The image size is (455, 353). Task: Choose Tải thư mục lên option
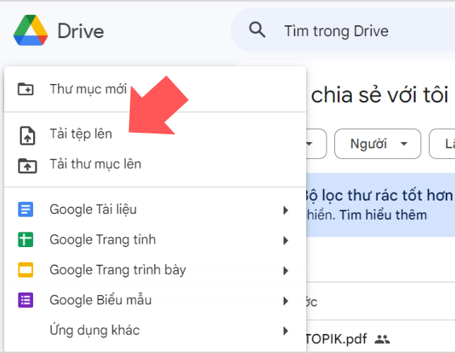(x=95, y=164)
